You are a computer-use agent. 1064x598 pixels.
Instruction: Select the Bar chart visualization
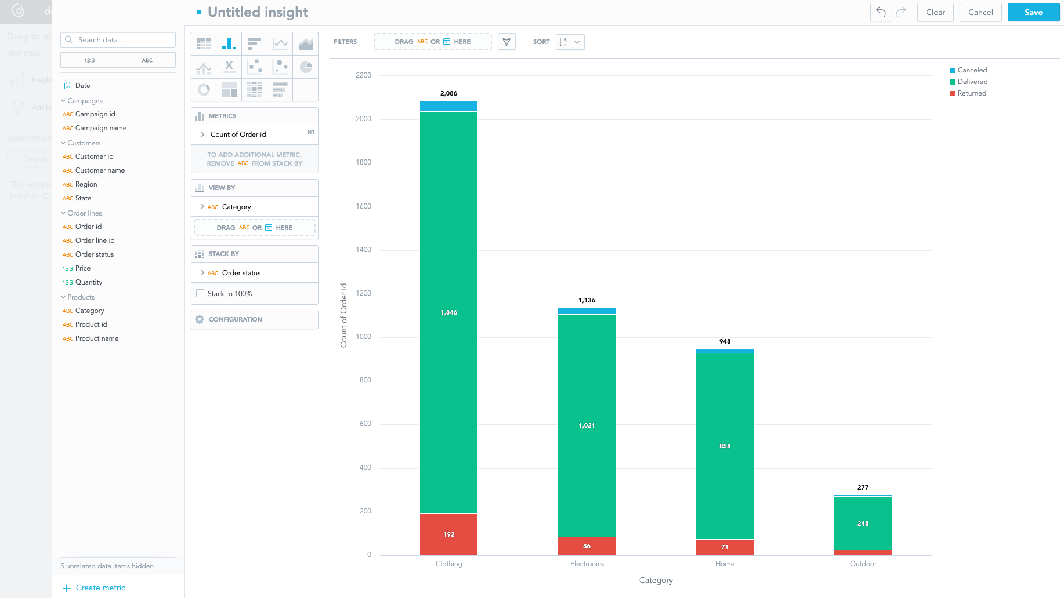click(255, 43)
